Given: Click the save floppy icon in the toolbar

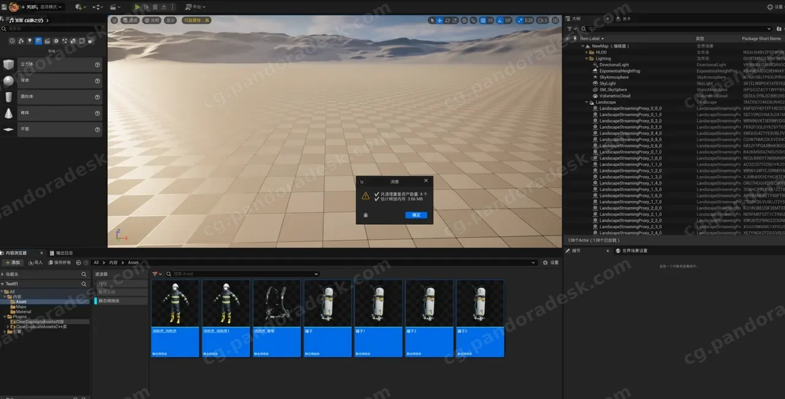Looking at the screenshot, I should coord(4,7).
